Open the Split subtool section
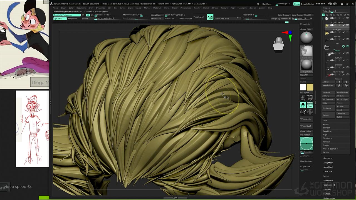Screen dimensions: 356x200 (325, 121)
